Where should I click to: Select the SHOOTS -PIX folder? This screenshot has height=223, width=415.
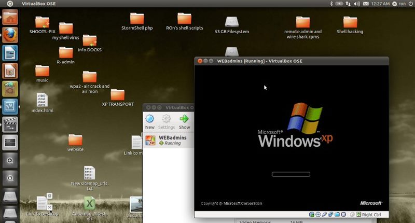click(43, 25)
